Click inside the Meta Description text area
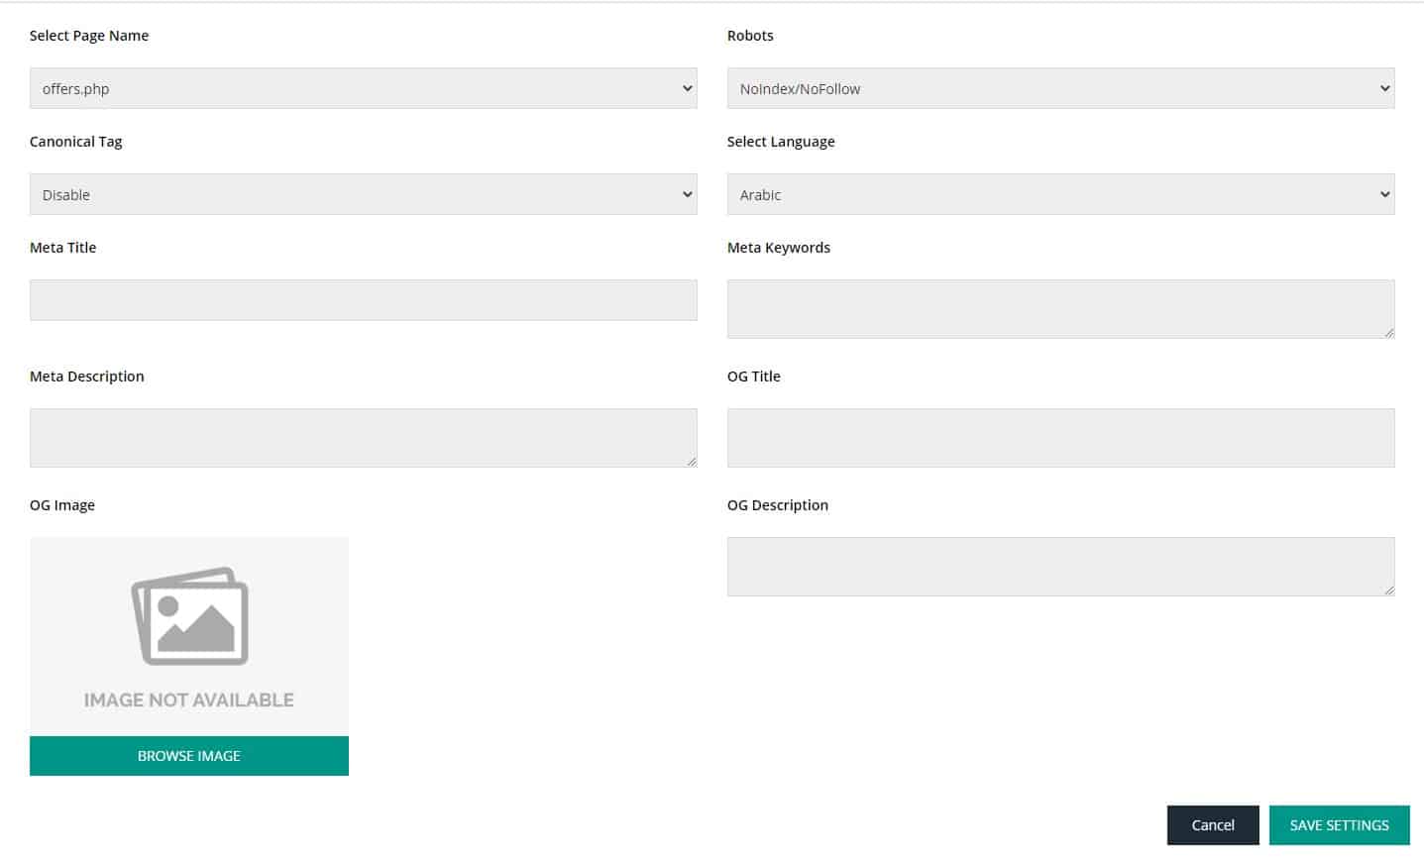The width and height of the screenshot is (1424, 861). [x=363, y=437]
